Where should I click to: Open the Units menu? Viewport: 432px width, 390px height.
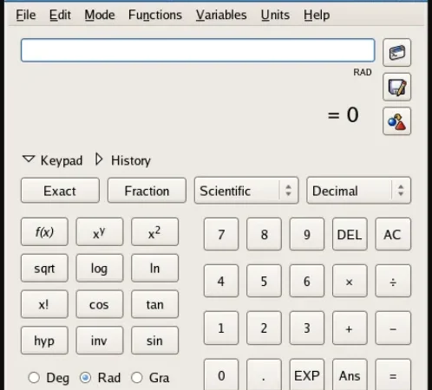275,15
